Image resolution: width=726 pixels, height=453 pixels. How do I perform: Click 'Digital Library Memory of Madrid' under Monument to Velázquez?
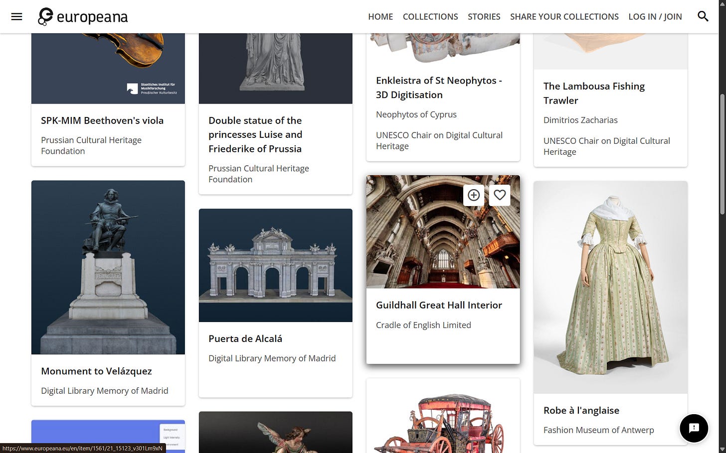104,391
